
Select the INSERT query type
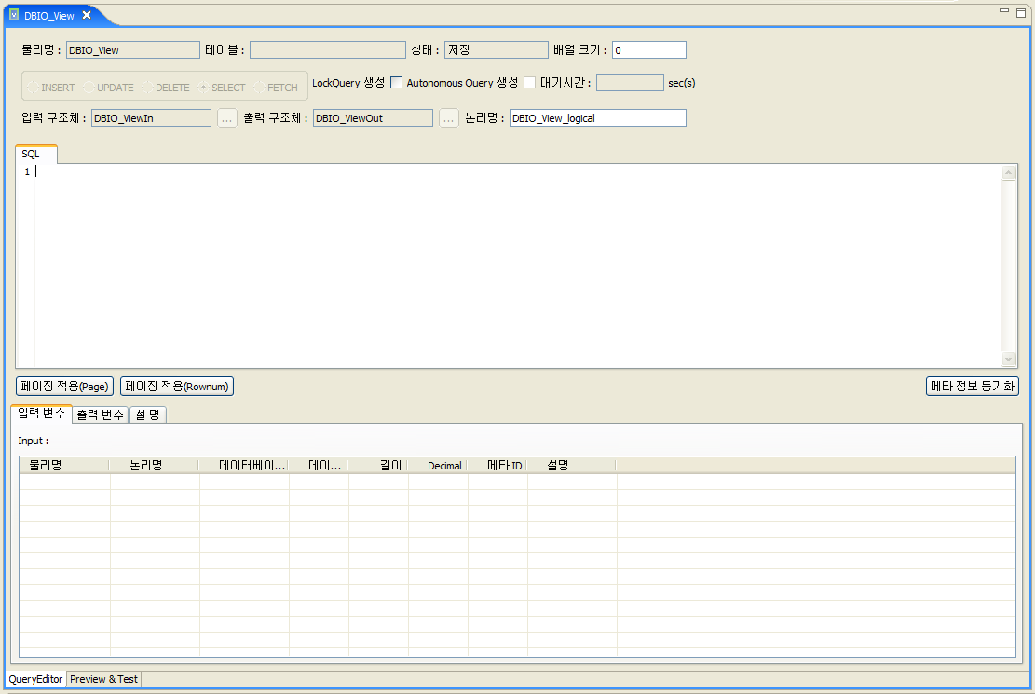pos(54,87)
